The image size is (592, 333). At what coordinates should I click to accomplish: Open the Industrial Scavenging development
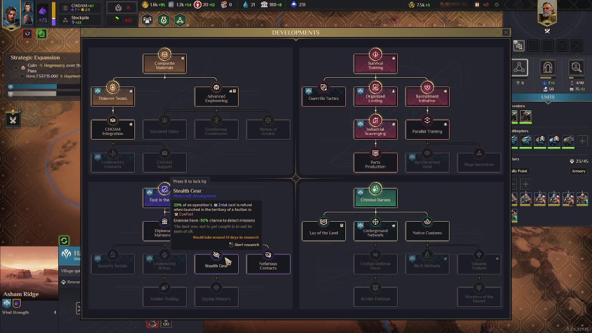(376, 129)
